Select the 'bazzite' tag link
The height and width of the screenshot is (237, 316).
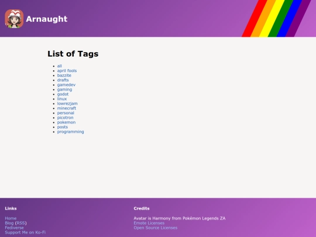pos(64,75)
